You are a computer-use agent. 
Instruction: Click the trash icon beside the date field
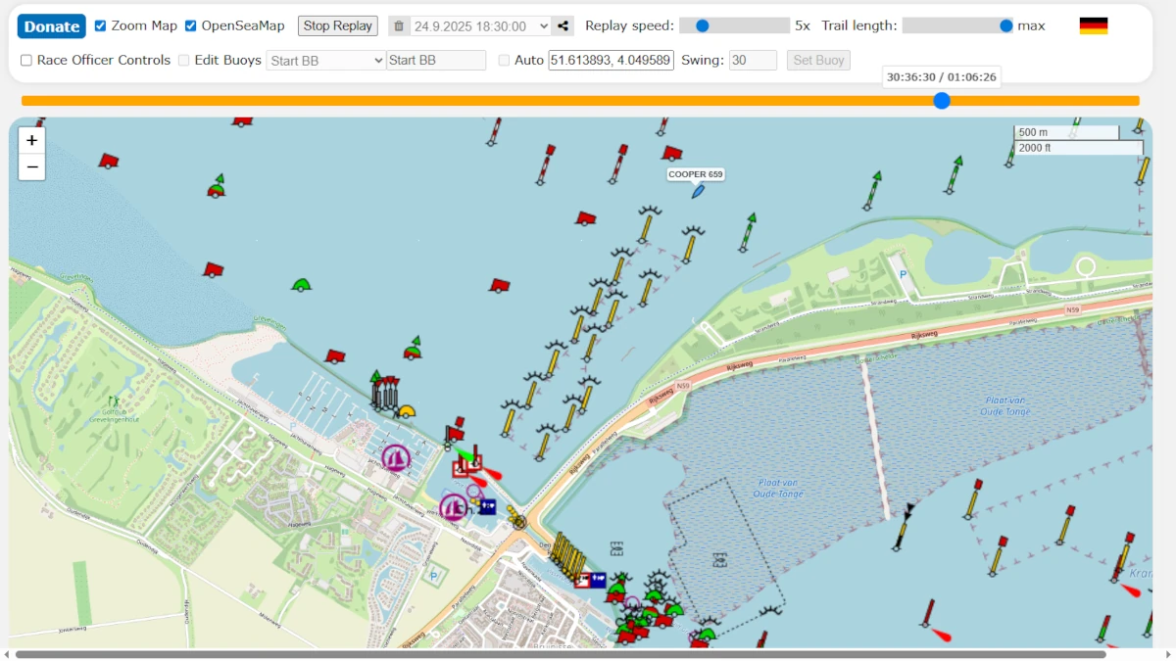click(x=399, y=26)
